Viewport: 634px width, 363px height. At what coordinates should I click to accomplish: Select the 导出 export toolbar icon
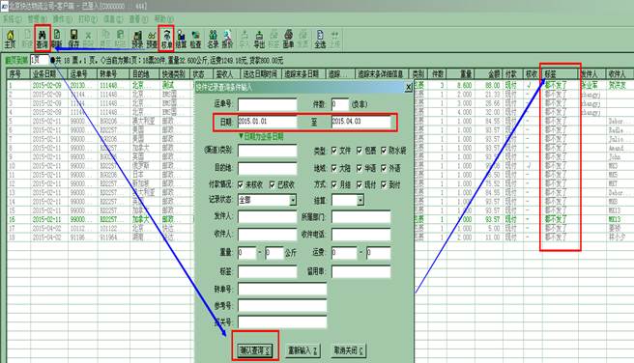tap(259, 40)
